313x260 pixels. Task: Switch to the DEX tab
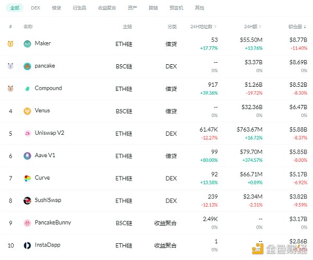pyautogui.click(x=35, y=8)
